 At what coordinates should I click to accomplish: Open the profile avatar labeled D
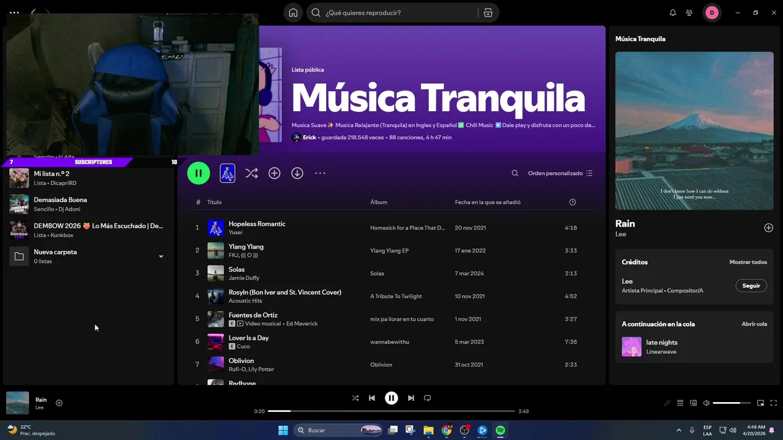coord(712,13)
